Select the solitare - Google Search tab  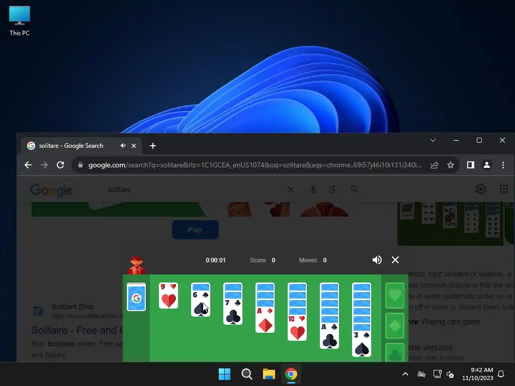click(x=81, y=146)
